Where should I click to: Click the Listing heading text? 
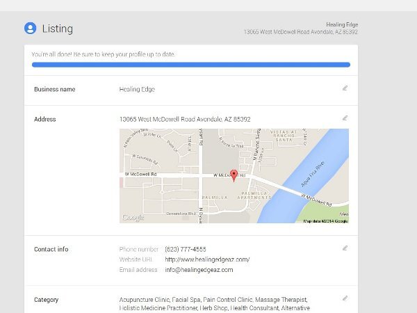58,29
